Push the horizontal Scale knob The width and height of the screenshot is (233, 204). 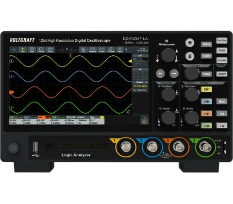[x=168, y=118]
